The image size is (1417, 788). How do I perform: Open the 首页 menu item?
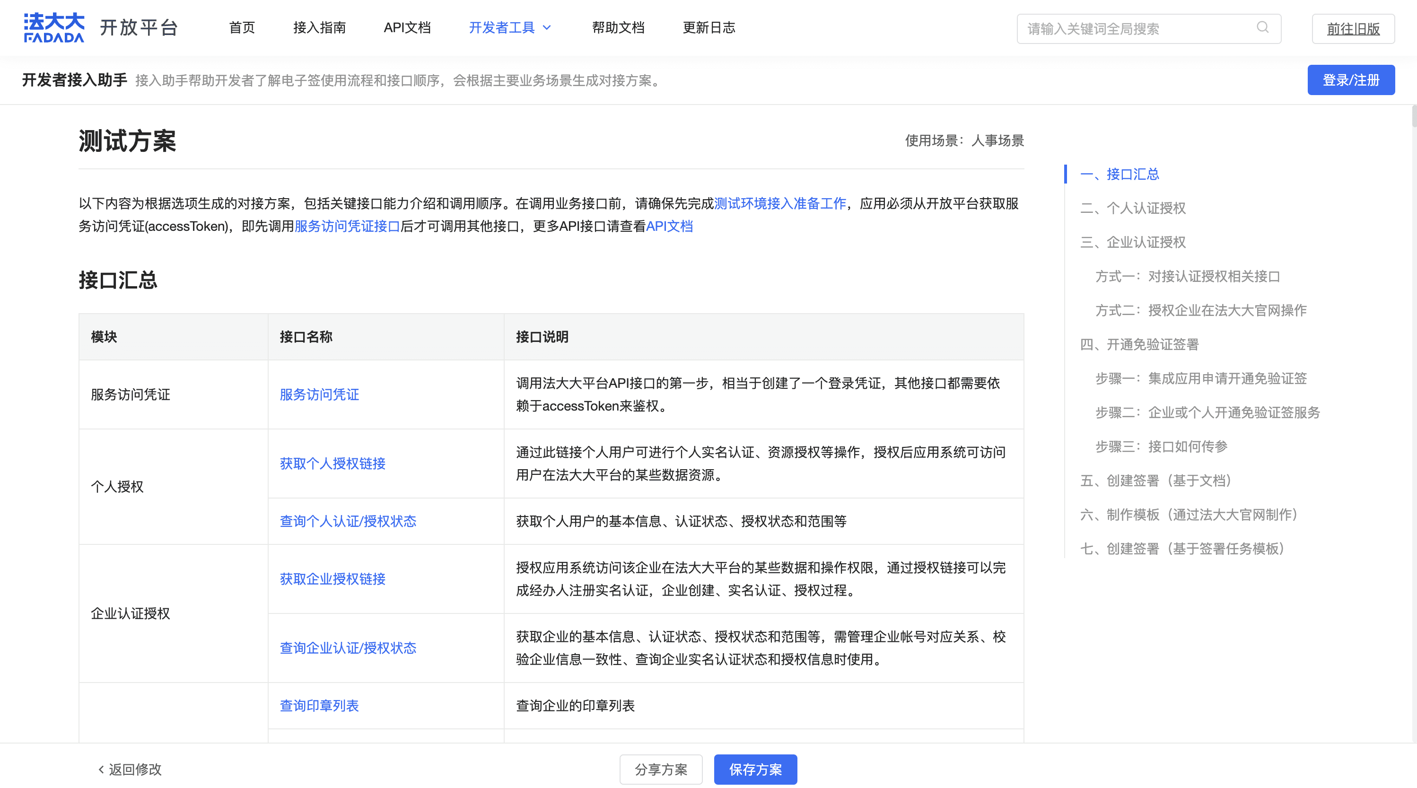(242, 27)
